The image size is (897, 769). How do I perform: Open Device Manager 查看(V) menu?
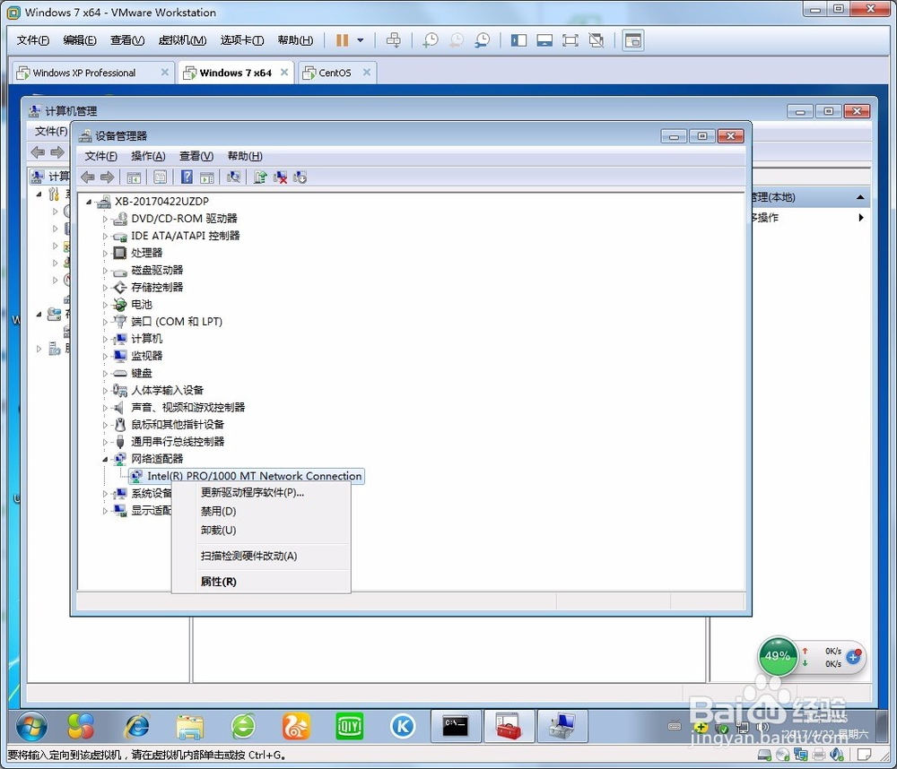pos(196,156)
